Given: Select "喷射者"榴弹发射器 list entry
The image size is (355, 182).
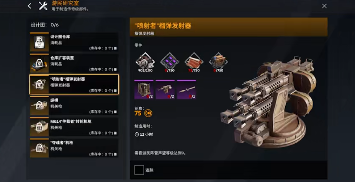Looking at the screenshot, I should (74, 84).
